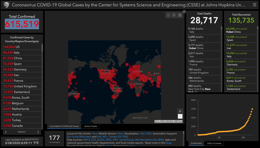Select US in confirmed cases list

[x=21, y=47]
